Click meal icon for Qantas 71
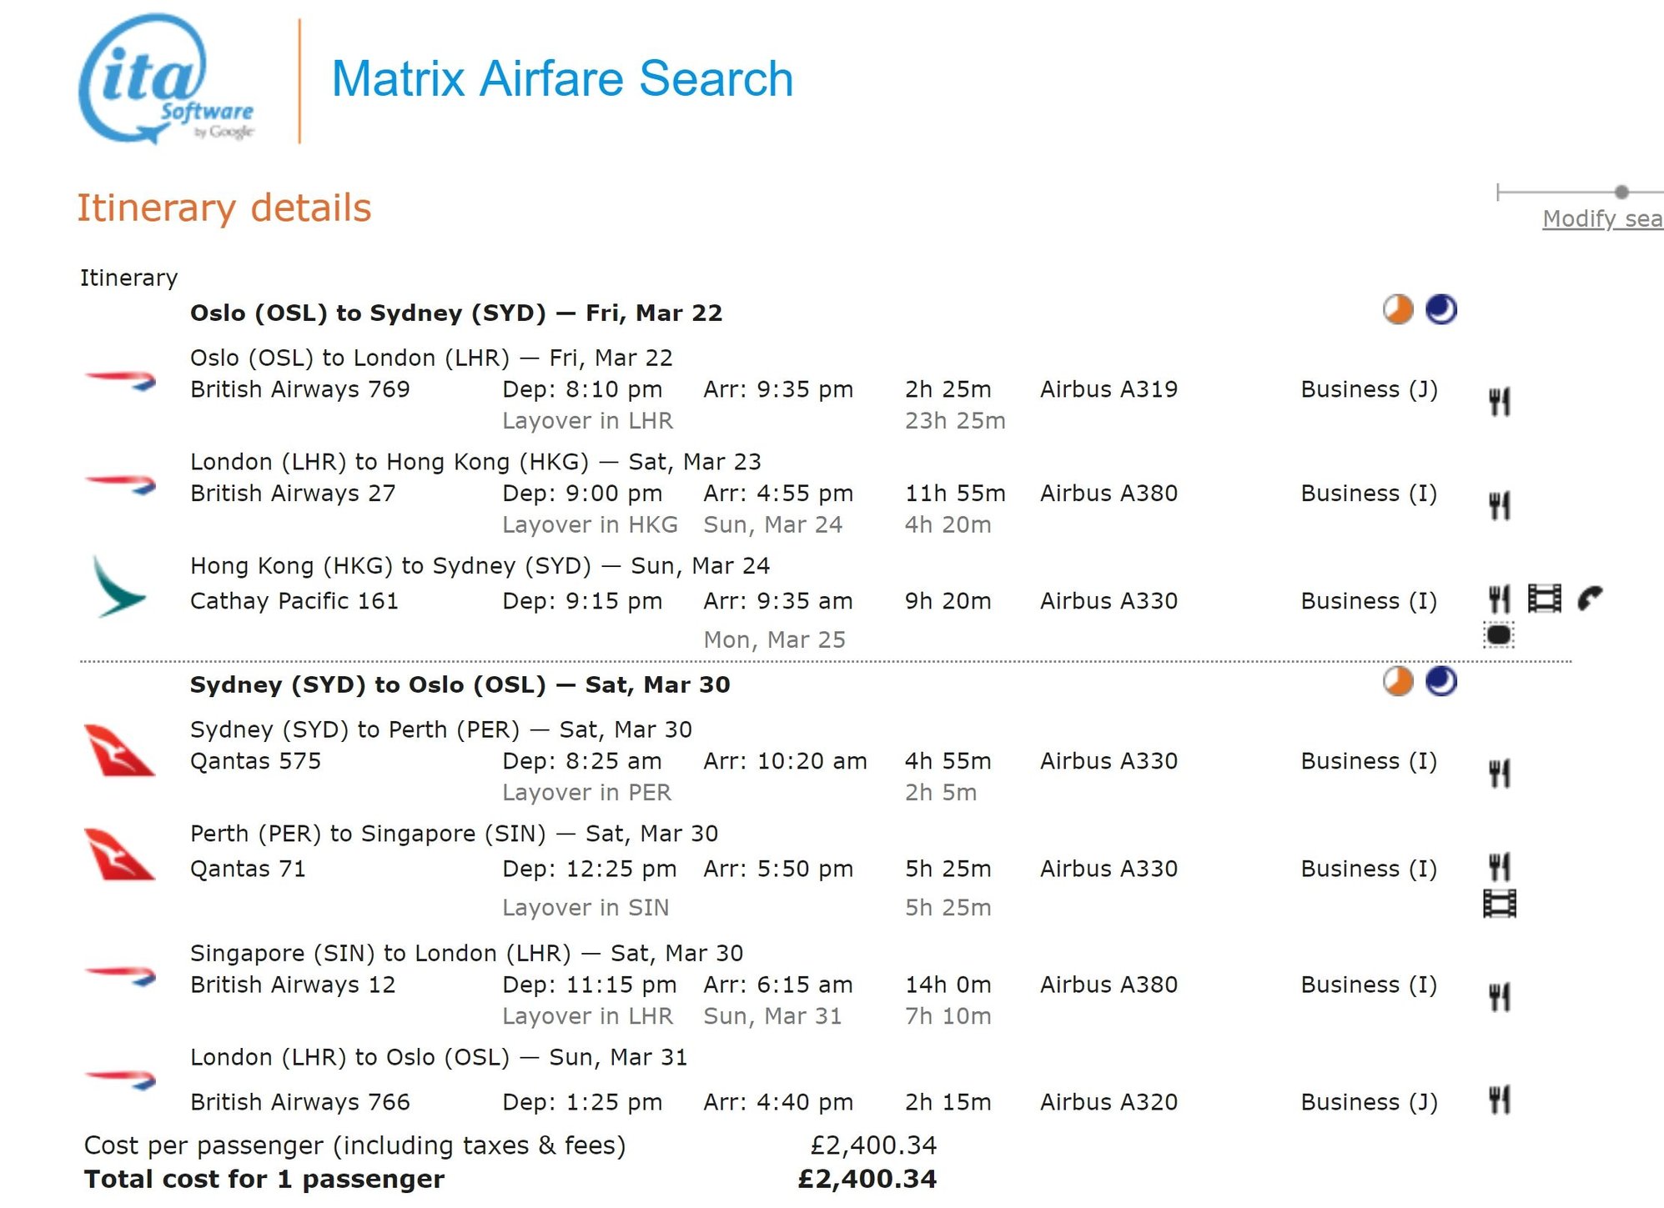The height and width of the screenshot is (1208, 1664). coord(1500,867)
